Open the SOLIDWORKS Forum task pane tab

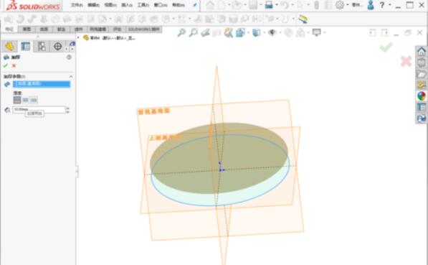(x=422, y=118)
